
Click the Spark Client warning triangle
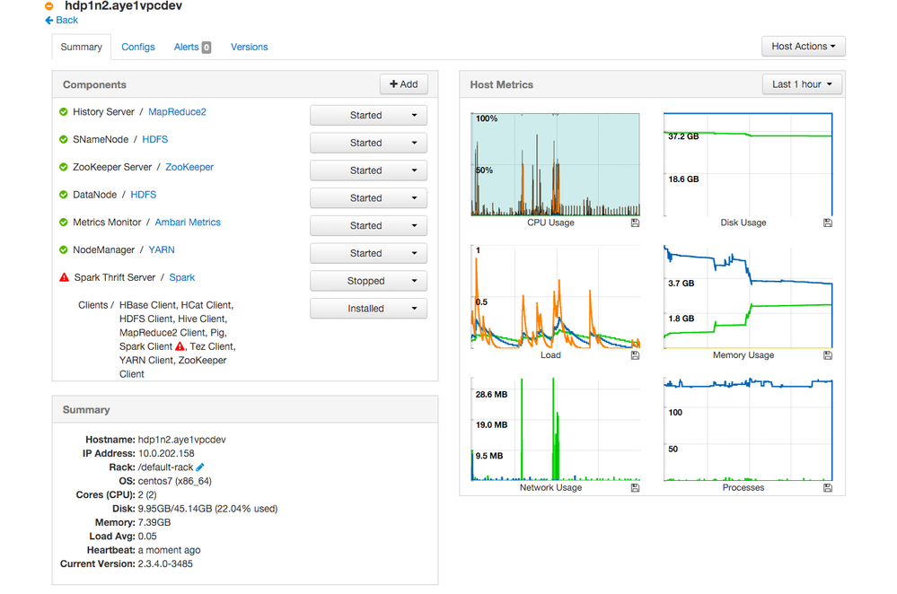click(180, 345)
